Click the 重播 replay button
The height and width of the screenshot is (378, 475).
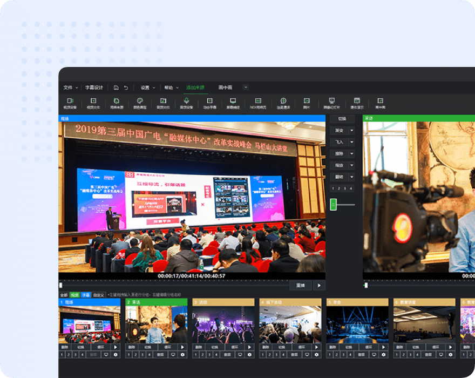300,285
